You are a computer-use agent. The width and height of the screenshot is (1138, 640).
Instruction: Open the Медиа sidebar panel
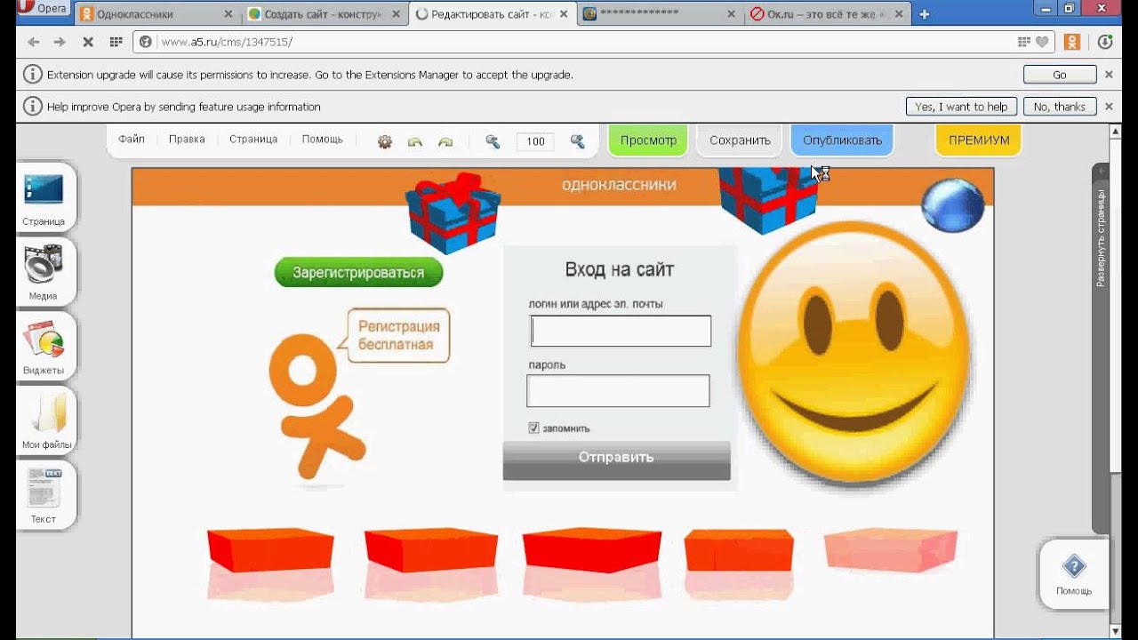[x=44, y=272]
